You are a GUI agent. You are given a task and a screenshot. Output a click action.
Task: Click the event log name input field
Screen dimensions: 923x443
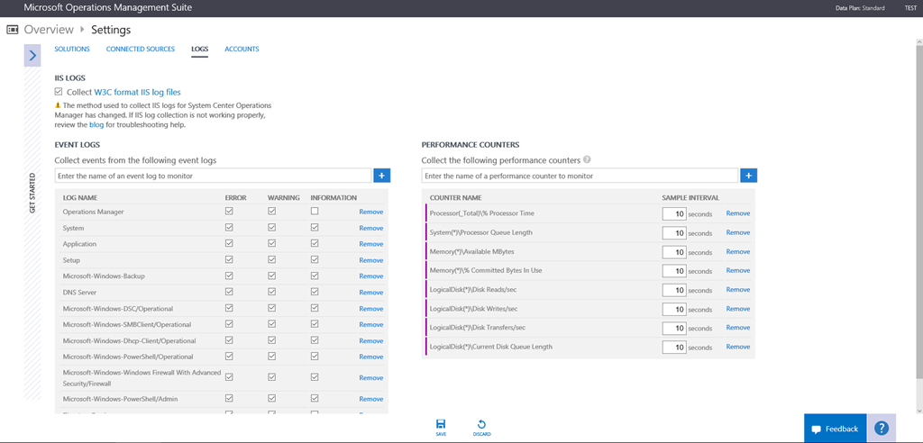213,176
